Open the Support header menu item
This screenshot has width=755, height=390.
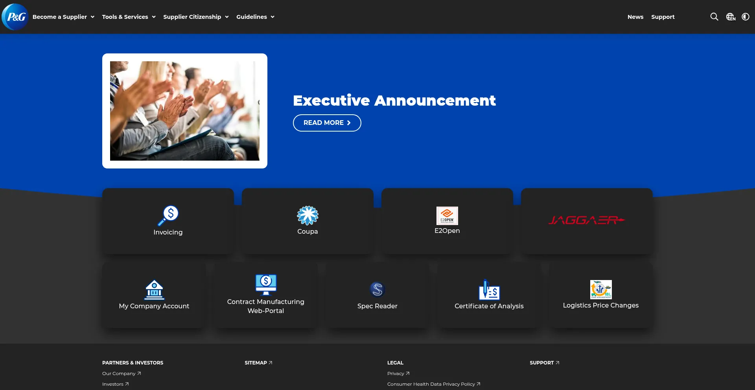663,17
